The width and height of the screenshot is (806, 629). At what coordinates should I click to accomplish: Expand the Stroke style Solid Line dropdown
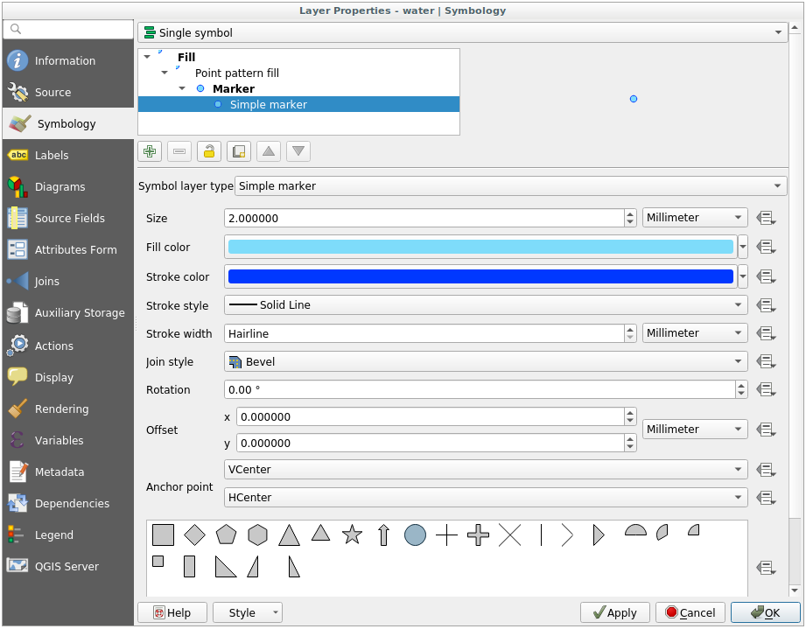(x=486, y=305)
